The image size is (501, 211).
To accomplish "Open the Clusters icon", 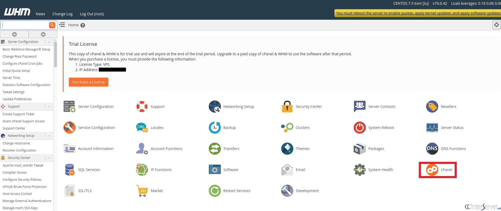I will click(287, 128).
